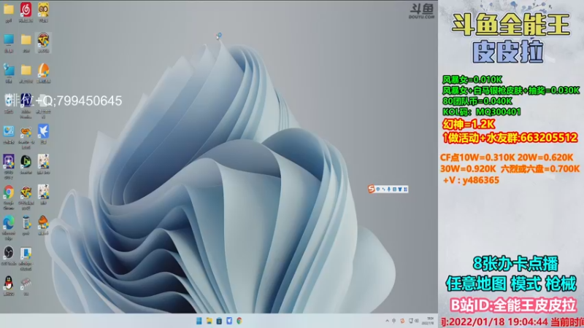The image size is (584, 328).
Task: Open the Windows Start menu
Action: pyautogui.click(x=199, y=321)
